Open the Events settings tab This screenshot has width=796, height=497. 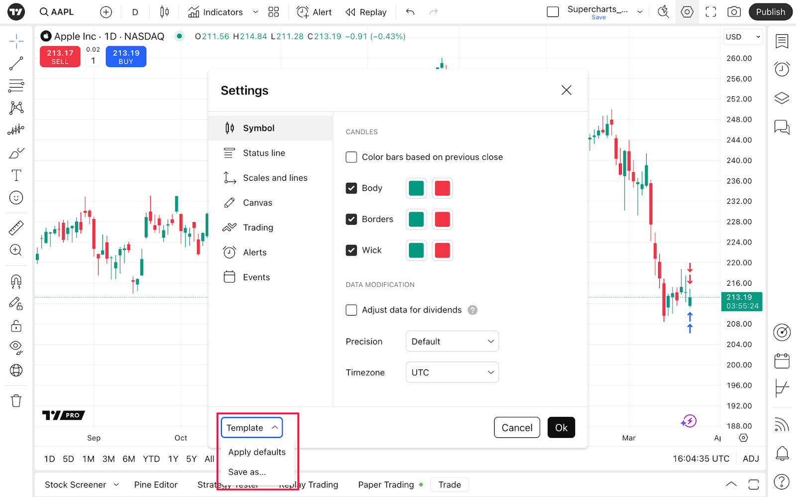click(271, 277)
